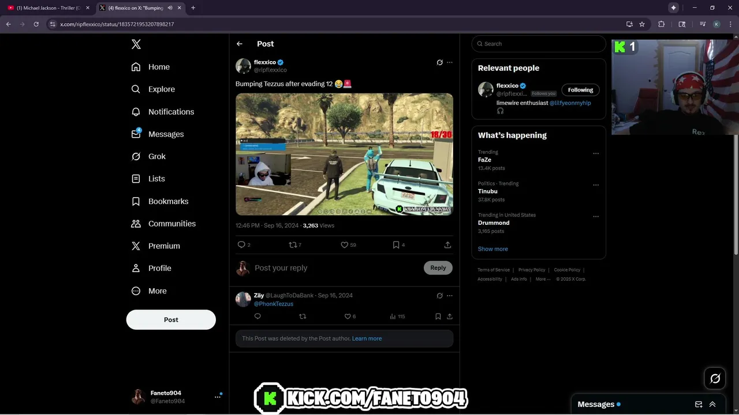Open options for FaZe trend
739x415 pixels.
coord(596,153)
